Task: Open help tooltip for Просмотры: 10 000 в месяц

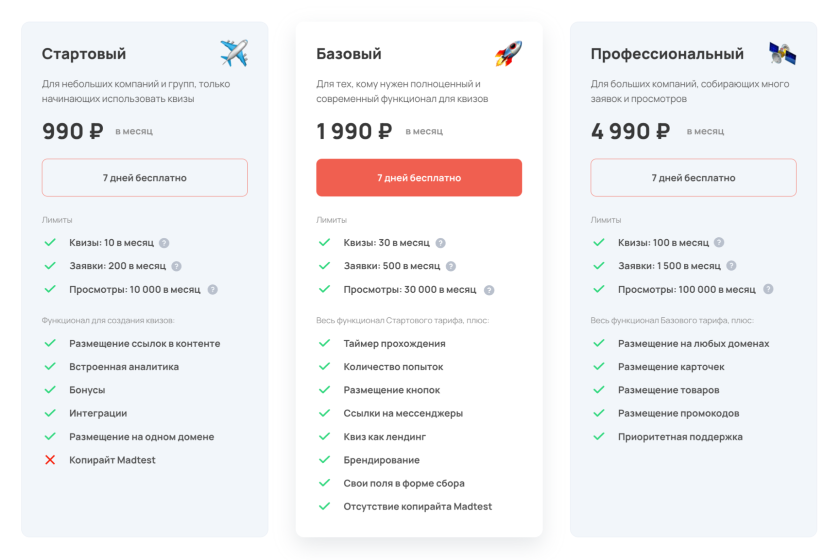Action: (x=212, y=290)
